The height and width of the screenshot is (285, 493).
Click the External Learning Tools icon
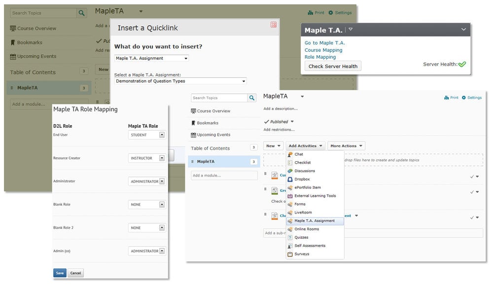click(291, 195)
